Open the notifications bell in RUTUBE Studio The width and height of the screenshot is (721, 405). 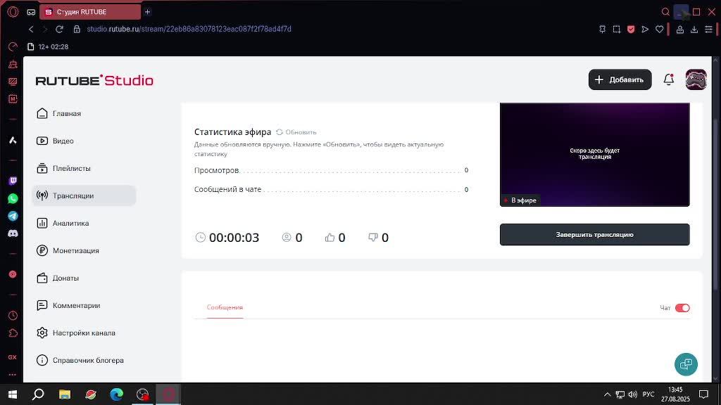click(669, 79)
